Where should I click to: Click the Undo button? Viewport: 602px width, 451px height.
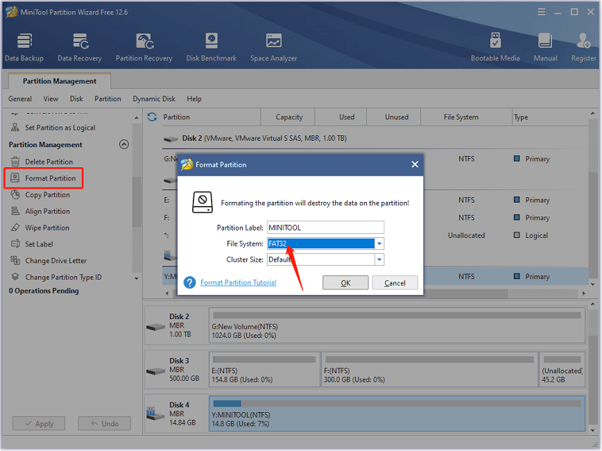click(105, 423)
